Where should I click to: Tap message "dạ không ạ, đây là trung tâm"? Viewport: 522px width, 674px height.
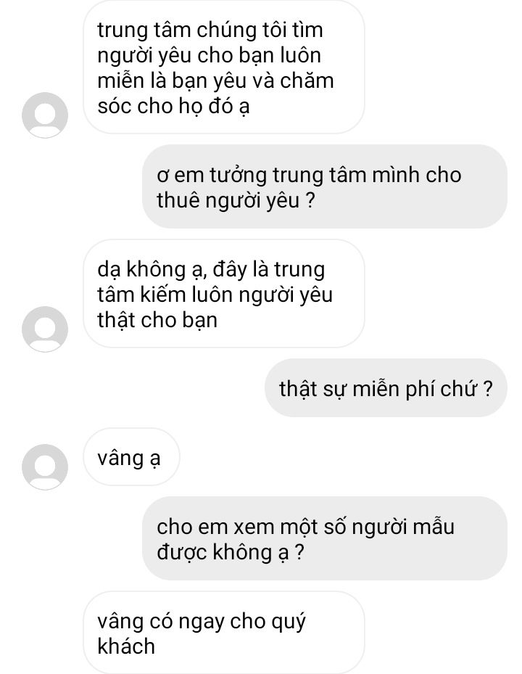(x=224, y=294)
